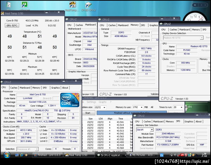Open the CPUID CPU-Z desktop shortcut icon
The width and height of the screenshot is (211, 165).
(x=88, y=5)
